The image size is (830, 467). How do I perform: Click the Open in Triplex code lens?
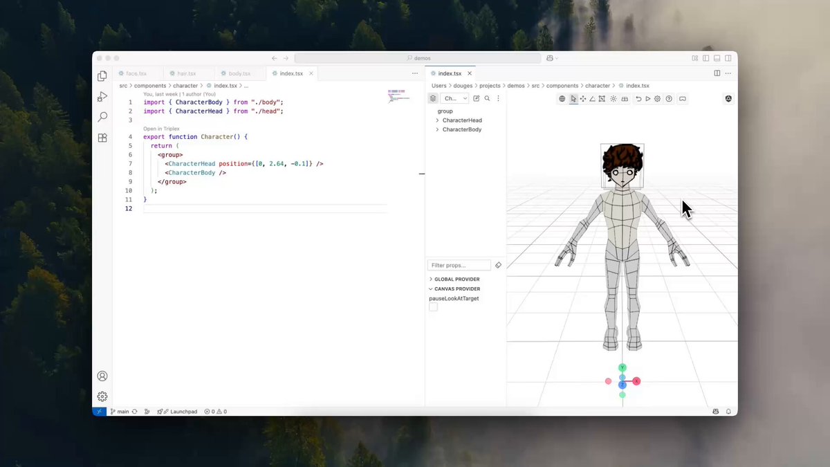pyautogui.click(x=161, y=129)
